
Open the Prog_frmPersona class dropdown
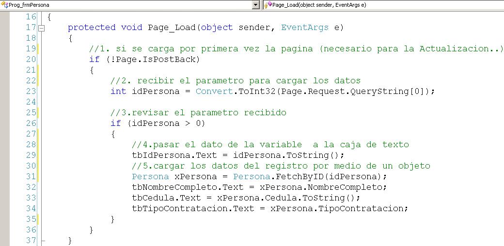point(256,5)
